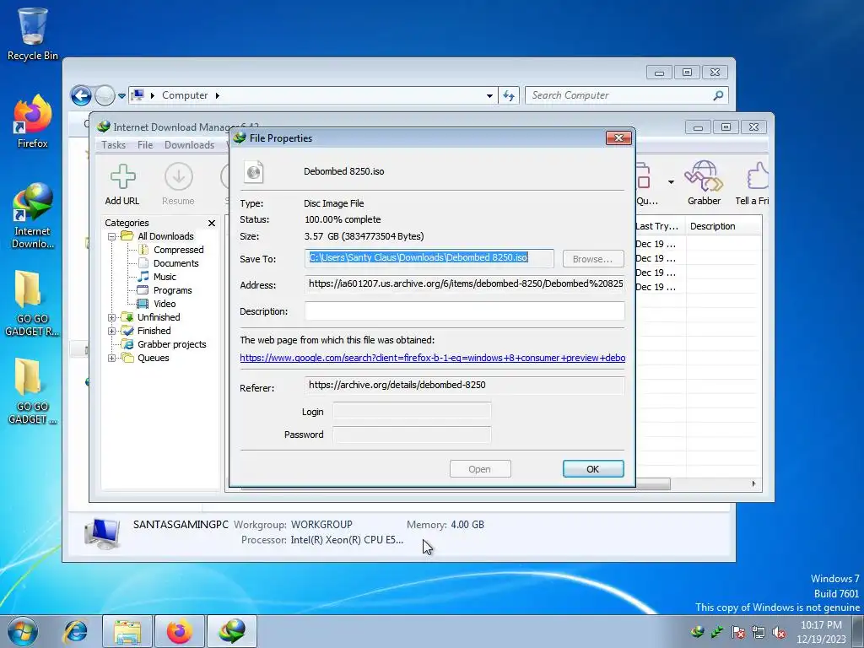Click the empty Description field
The width and height of the screenshot is (864, 648).
[465, 310]
